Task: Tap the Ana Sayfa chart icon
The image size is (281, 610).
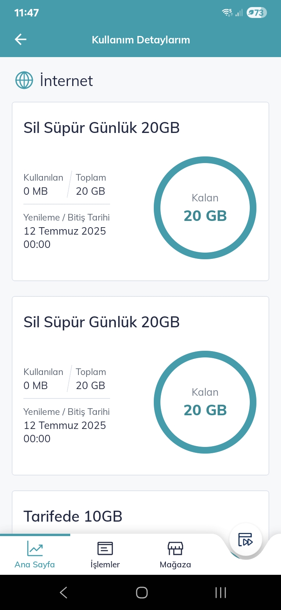Action: coord(35,549)
